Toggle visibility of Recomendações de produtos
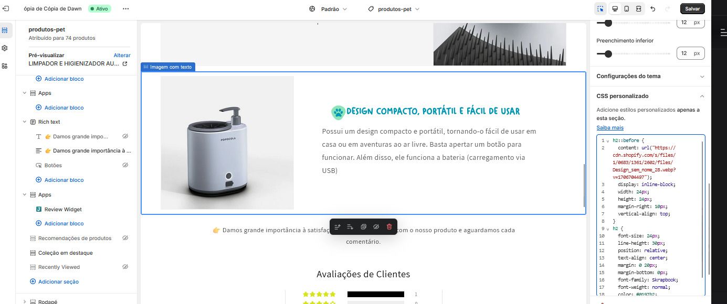Image resolution: width=727 pixels, height=304 pixels. (x=125, y=238)
